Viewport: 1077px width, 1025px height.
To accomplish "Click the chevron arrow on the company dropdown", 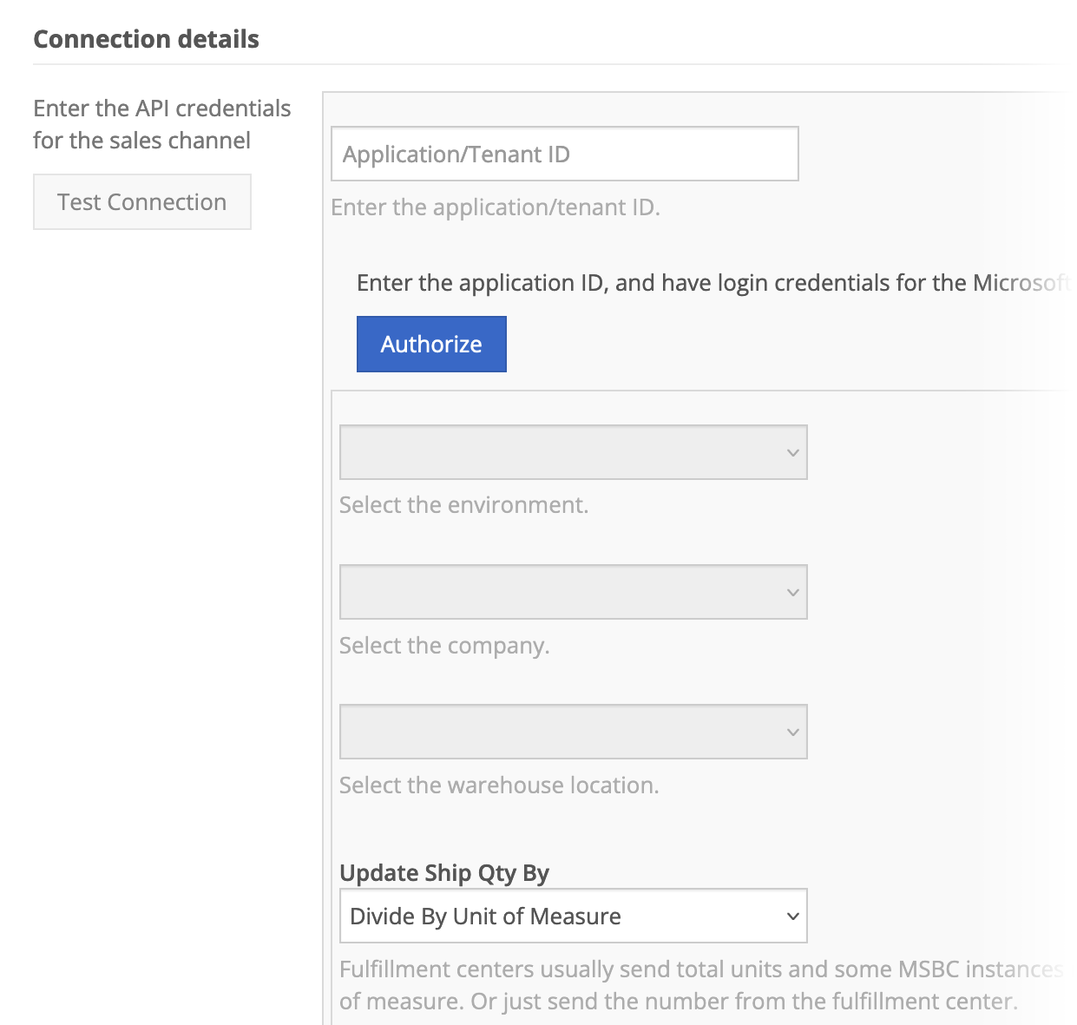I will pyautogui.click(x=791, y=592).
